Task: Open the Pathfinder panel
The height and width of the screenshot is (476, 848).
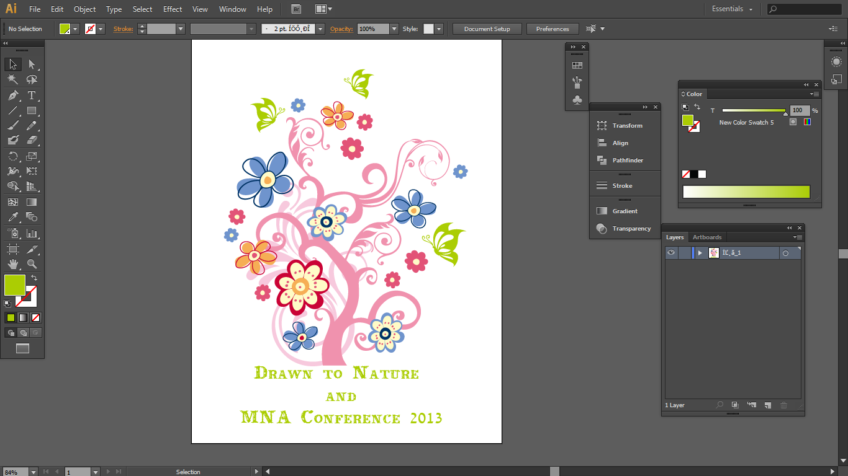Action: click(x=627, y=161)
